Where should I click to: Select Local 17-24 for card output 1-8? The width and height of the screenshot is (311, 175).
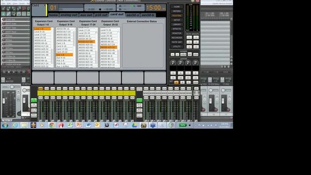tap(42, 35)
